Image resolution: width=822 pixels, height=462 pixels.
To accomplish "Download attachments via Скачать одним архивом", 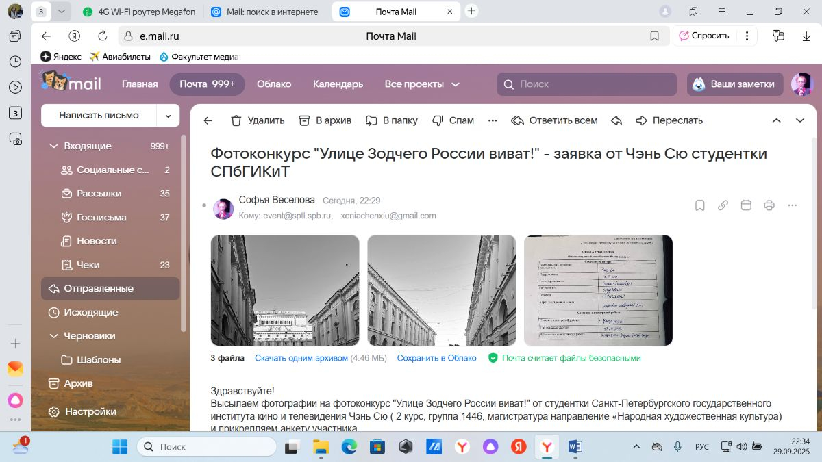I will coord(301,358).
